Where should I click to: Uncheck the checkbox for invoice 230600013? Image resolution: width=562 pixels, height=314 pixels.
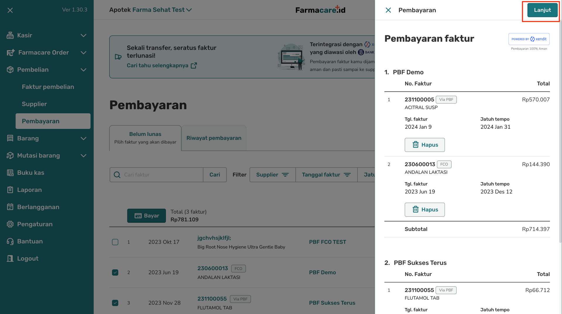click(x=115, y=272)
